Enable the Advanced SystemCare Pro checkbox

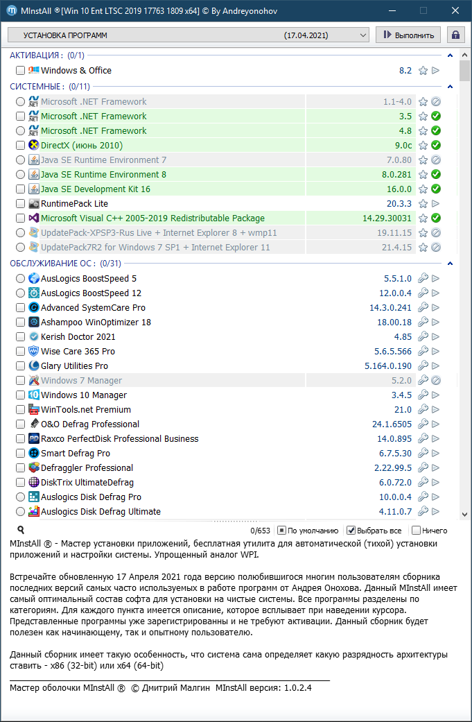pyautogui.click(x=20, y=308)
